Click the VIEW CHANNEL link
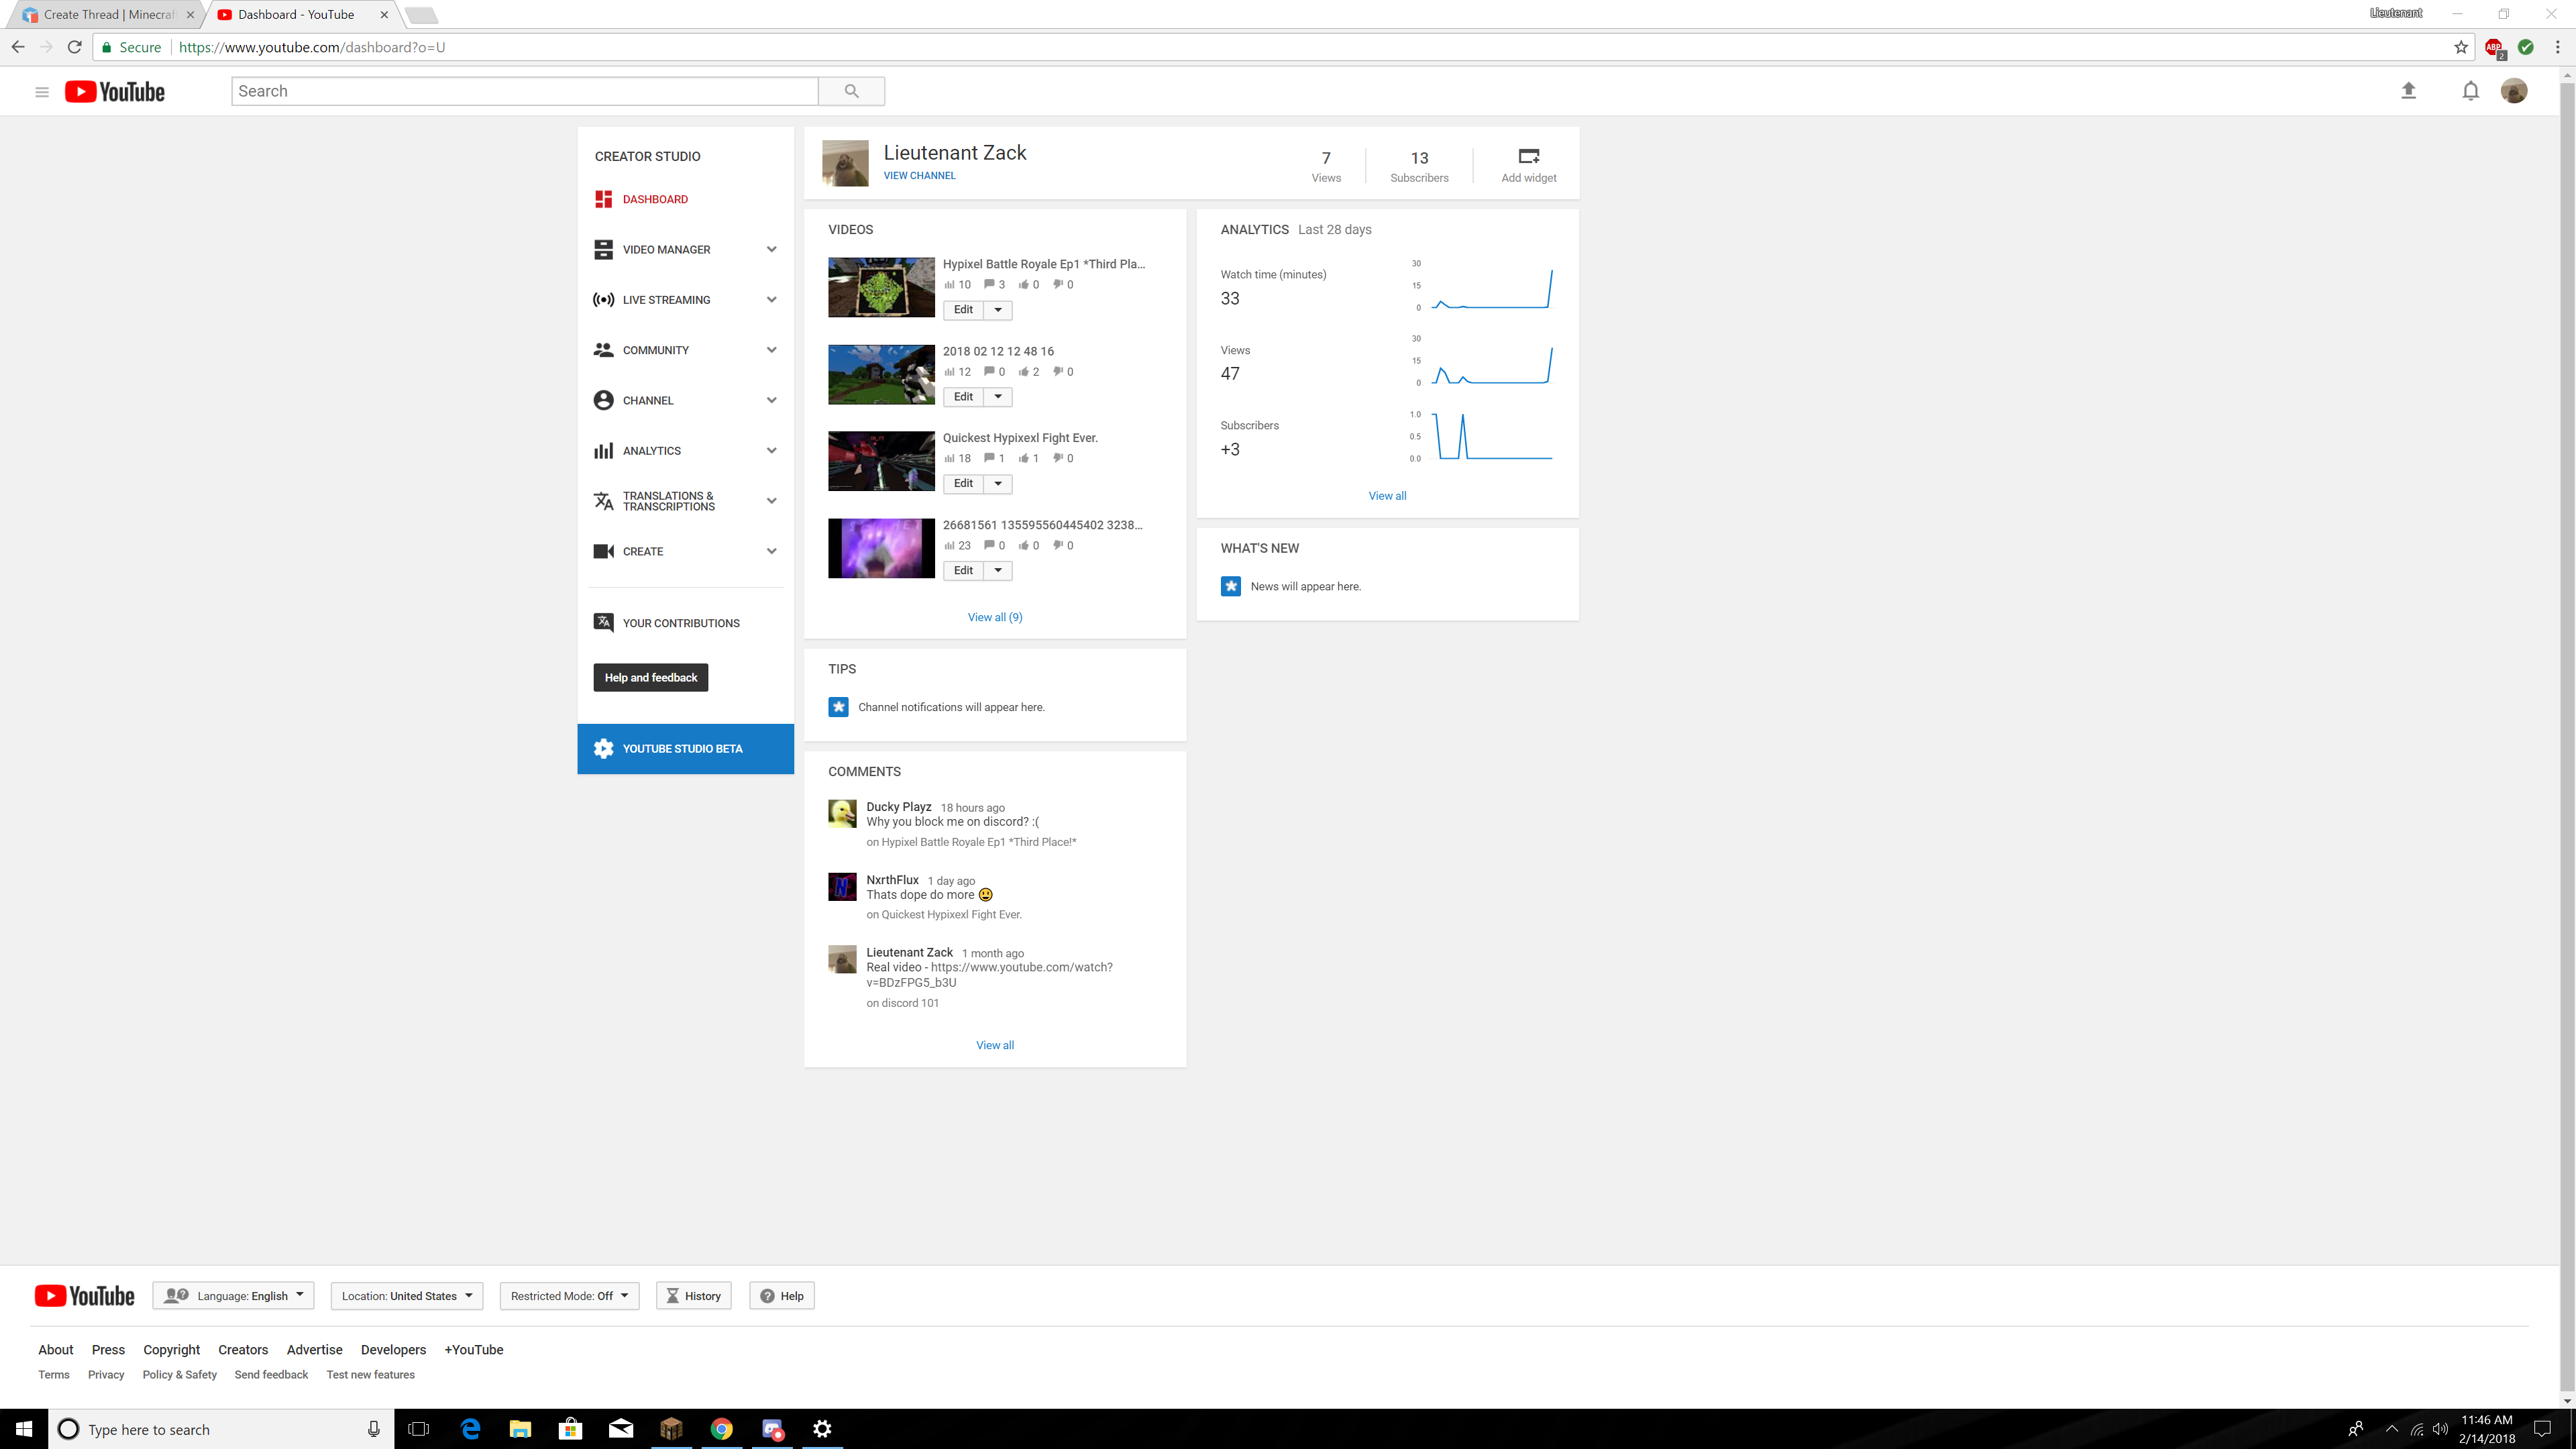2576x1449 pixels. coord(919,176)
